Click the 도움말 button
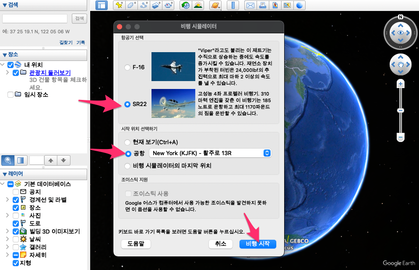 (x=136, y=244)
